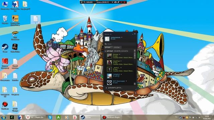This screenshot has width=214, height=120.
Task: Launch Counter-Strike 1.6 desktop shortcut at top
Action: pyautogui.click(x=15, y=6)
